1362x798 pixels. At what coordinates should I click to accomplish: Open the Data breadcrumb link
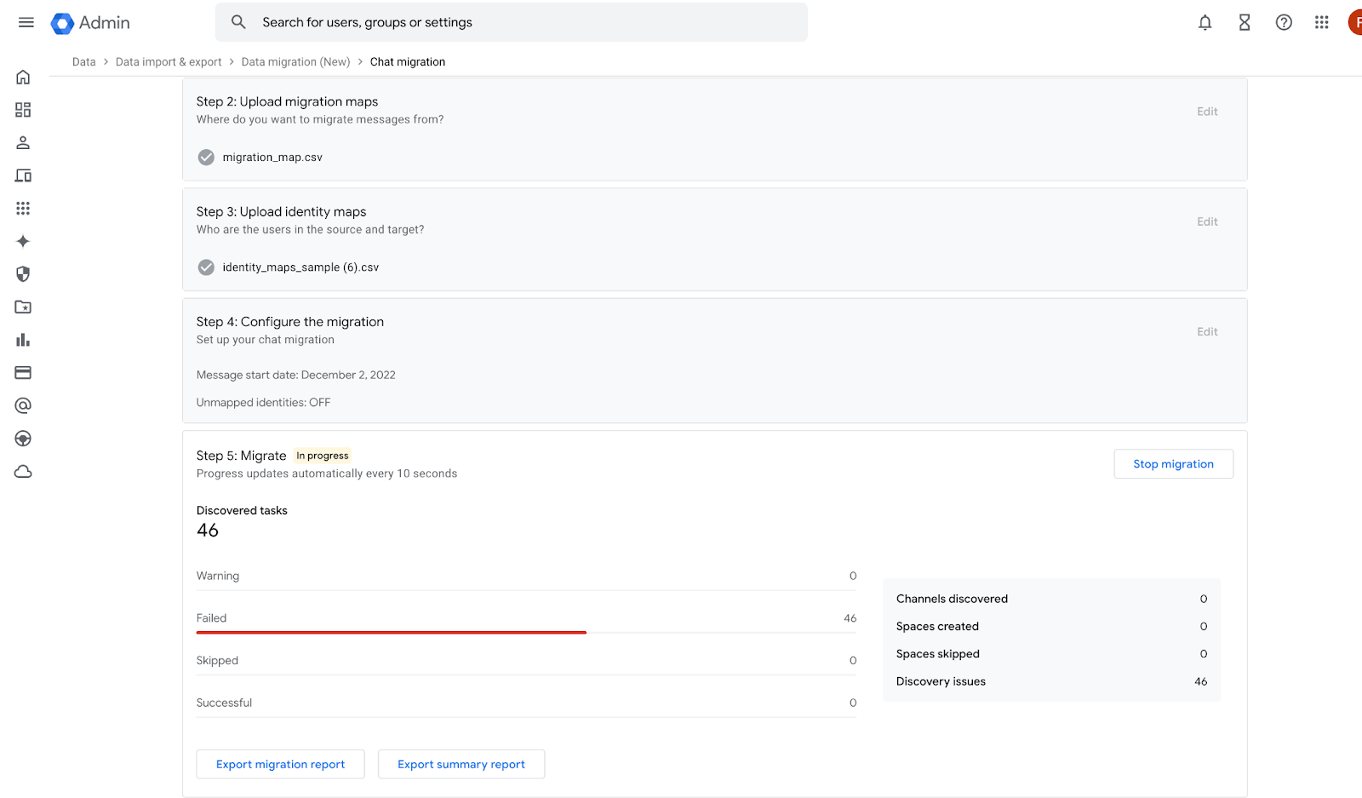pyautogui.click(x=83, y=61)
